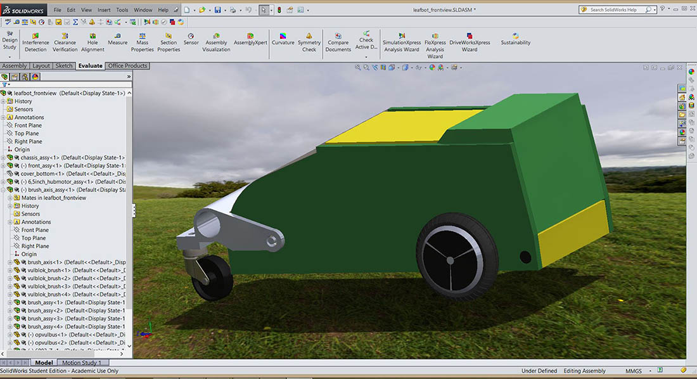Select the Top Plane under leafbot_frontview root
697x379 pixels.
[x=26, y=134]
